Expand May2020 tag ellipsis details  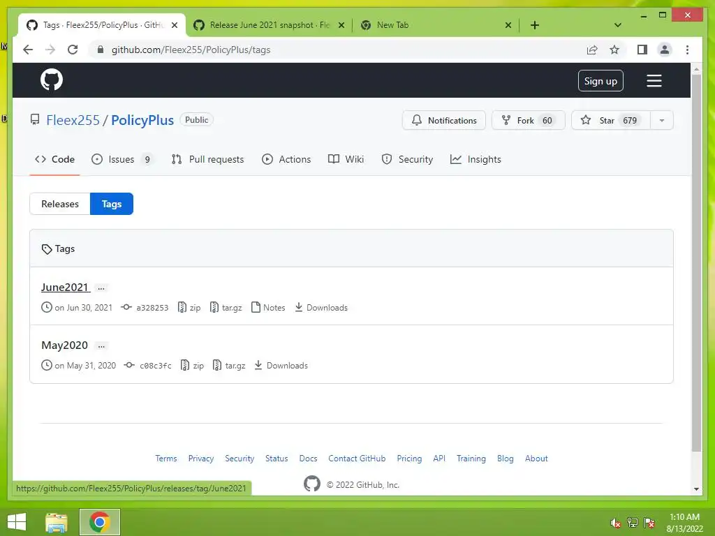click(x=101, y=346)
